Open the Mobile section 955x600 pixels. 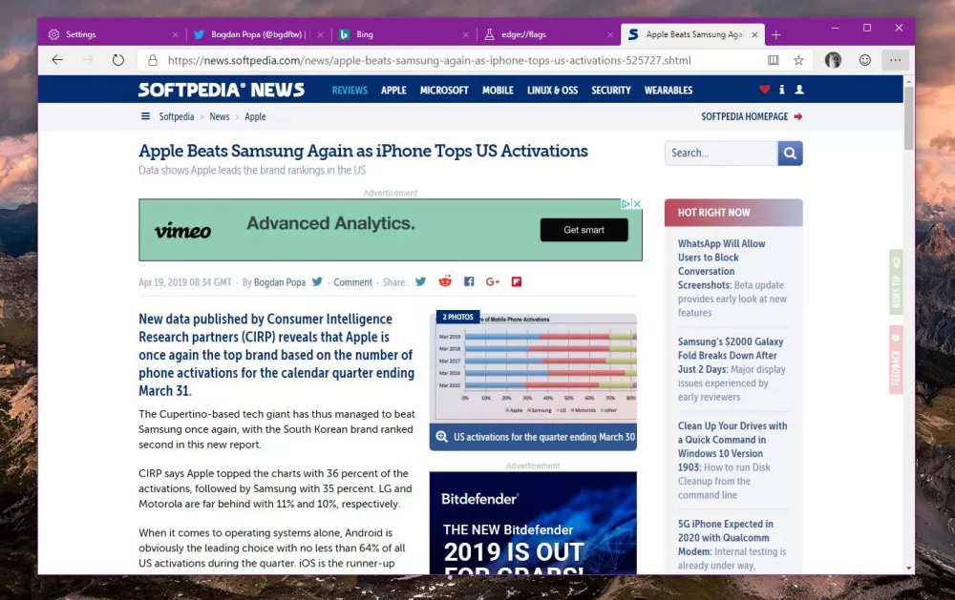coord(498,90)
